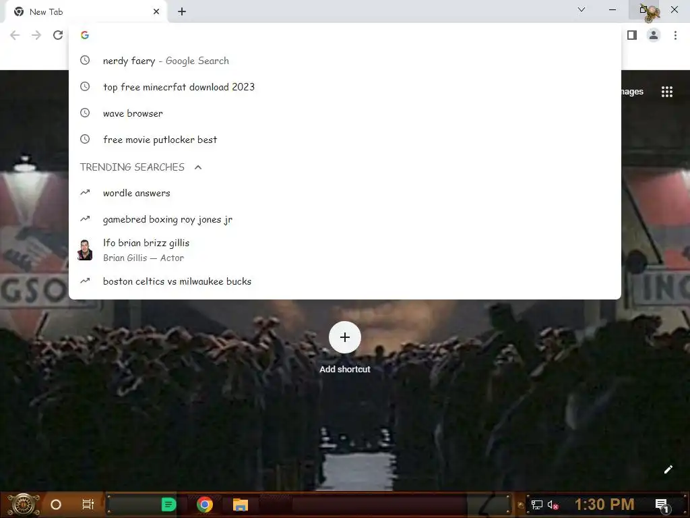Choose 'top free minecrfat download 2023' suggestion

344,87
